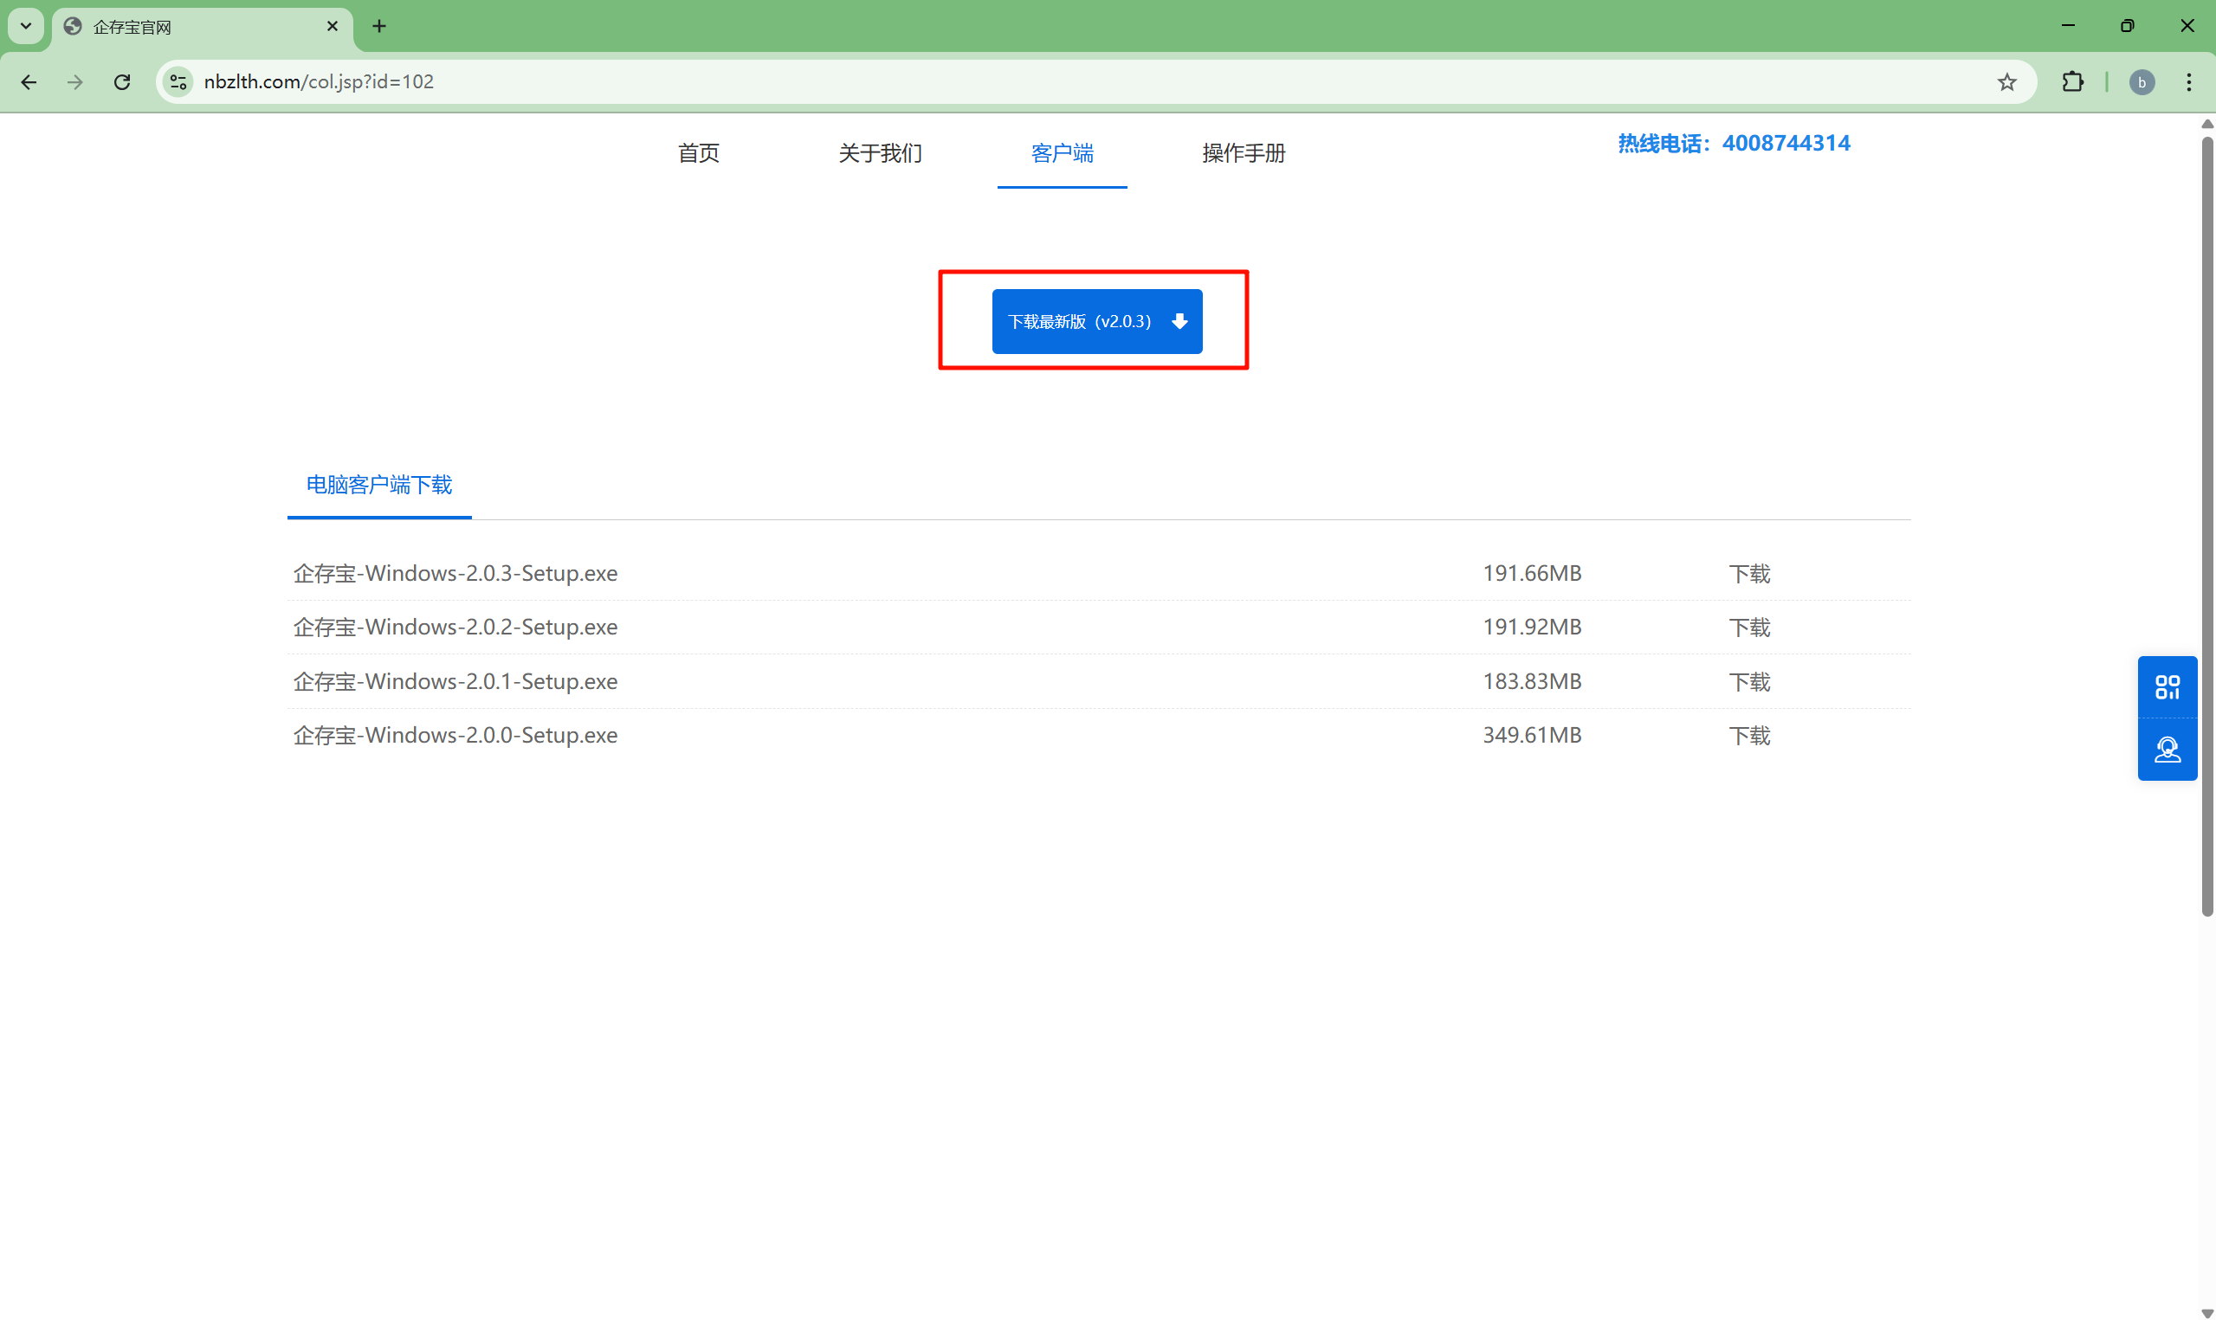Click the QR code floating sidebar icon
Viewport: 2216px width, 1320px height.
(2167, 686)
